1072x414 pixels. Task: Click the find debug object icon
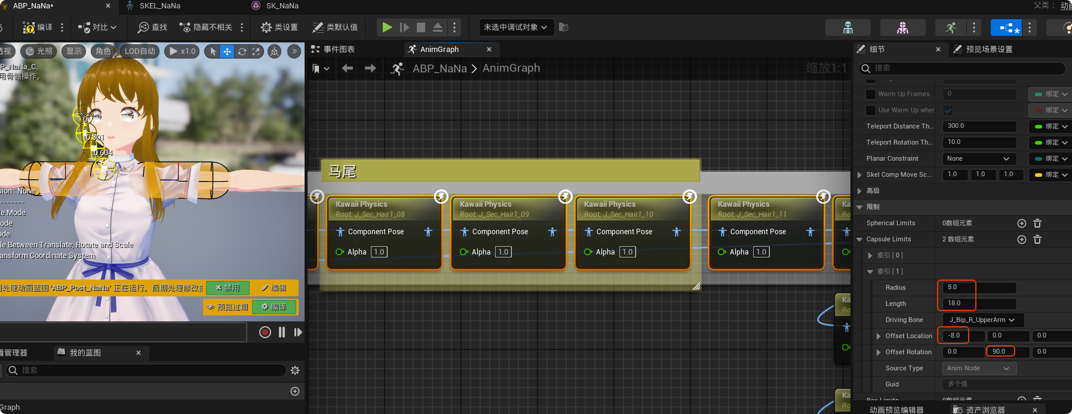point(563,27)
